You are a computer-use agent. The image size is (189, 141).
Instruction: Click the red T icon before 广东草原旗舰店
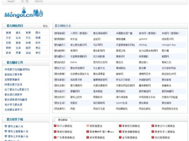pyautogui.click(x=55, y=137)
